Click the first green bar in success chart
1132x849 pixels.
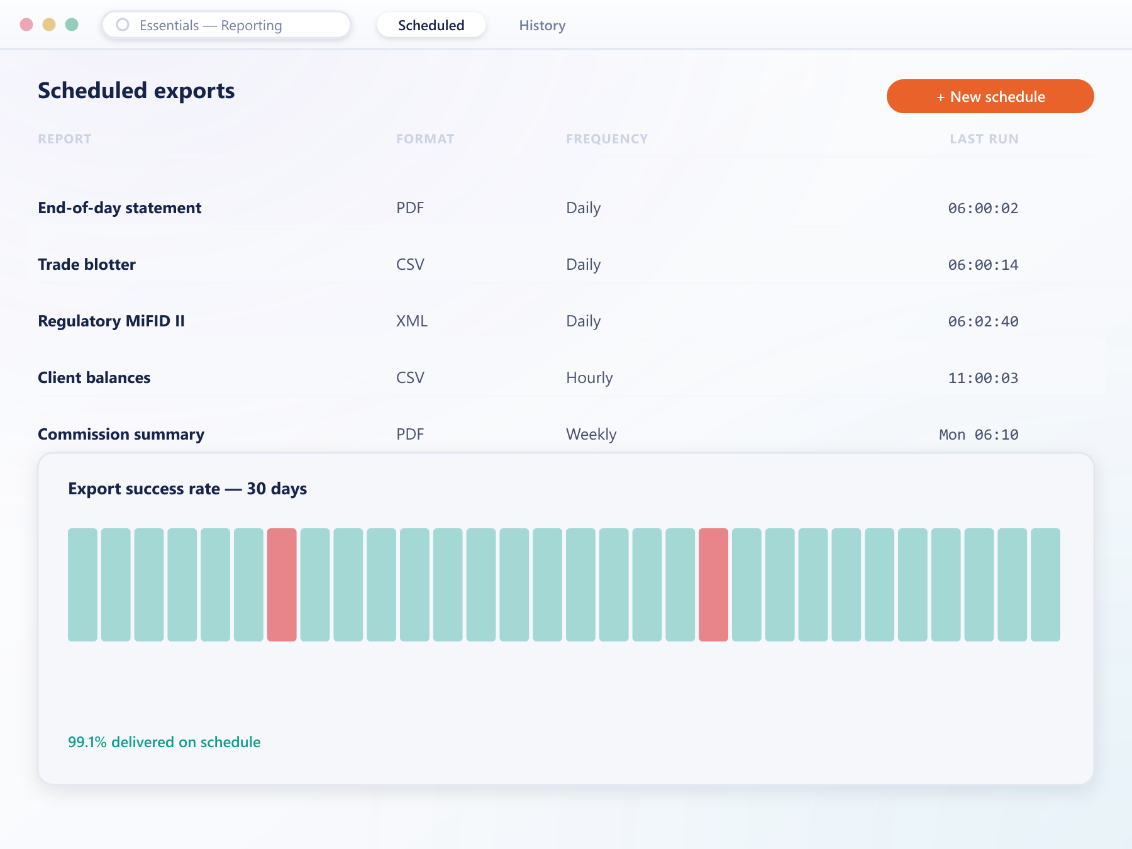tap(82, 585)
